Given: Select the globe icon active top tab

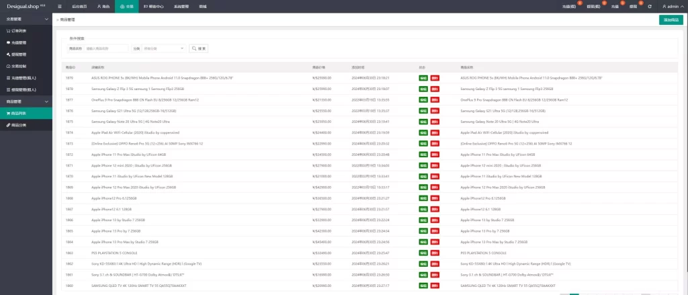Looking at the screenshot, I should click(127, 7).
